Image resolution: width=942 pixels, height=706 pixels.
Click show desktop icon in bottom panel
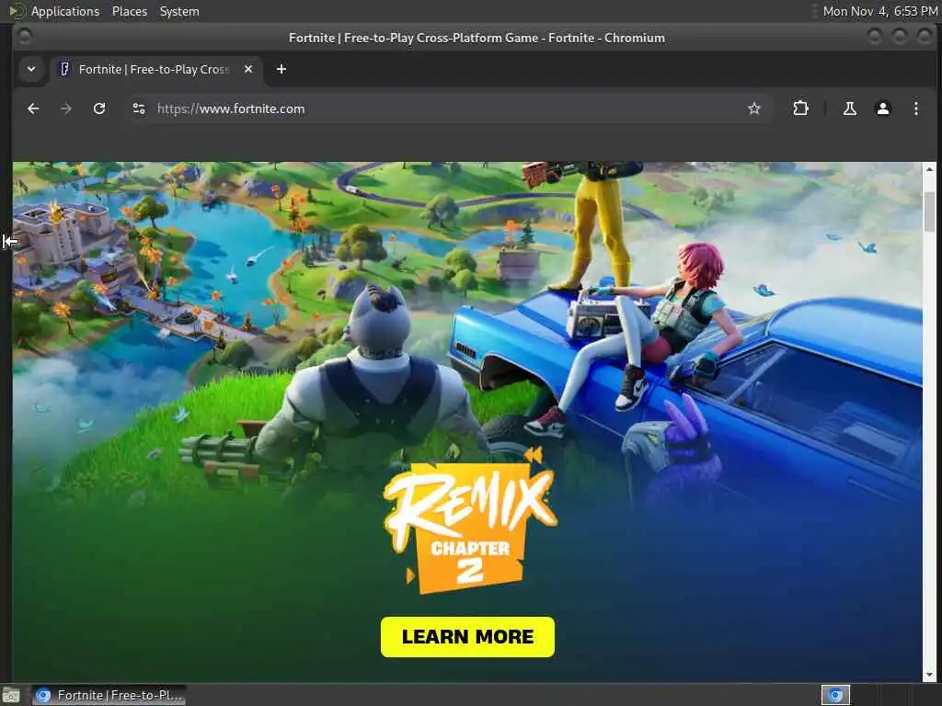(x=11, y=695)
